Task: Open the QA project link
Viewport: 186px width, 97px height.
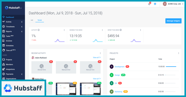Action: point(116,83)
